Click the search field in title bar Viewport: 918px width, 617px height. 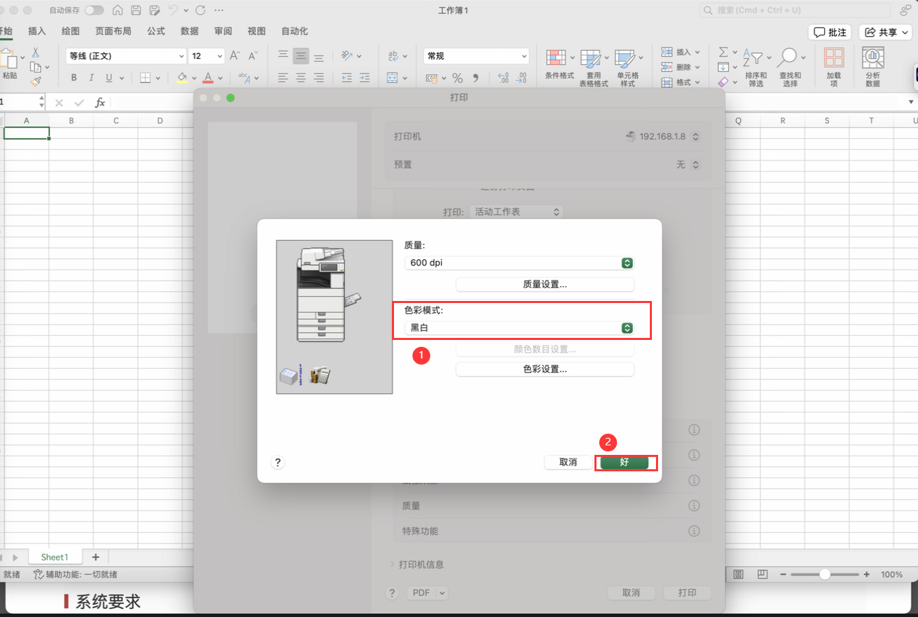click(795, 10)
